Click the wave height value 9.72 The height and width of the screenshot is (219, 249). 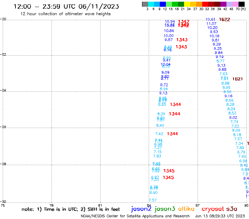[164, 85]
